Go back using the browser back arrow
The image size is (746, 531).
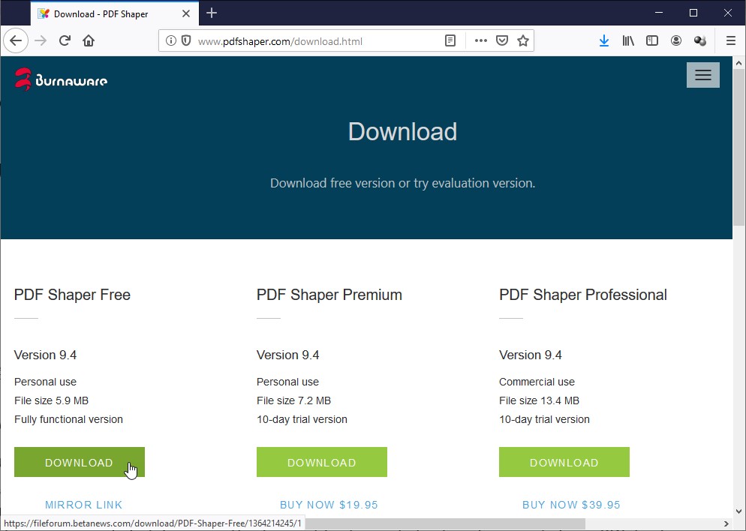16,40
